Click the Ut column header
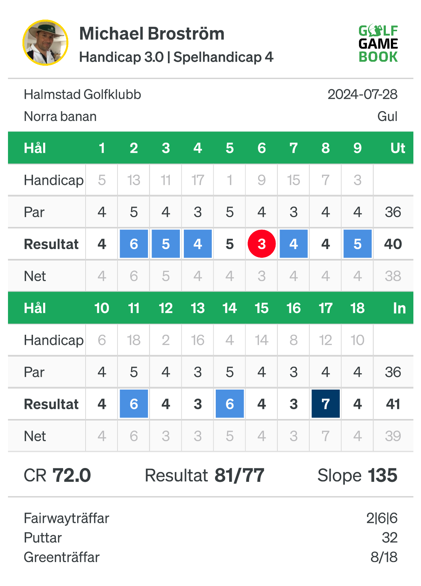The image size is (421, 586). [397, 148]
